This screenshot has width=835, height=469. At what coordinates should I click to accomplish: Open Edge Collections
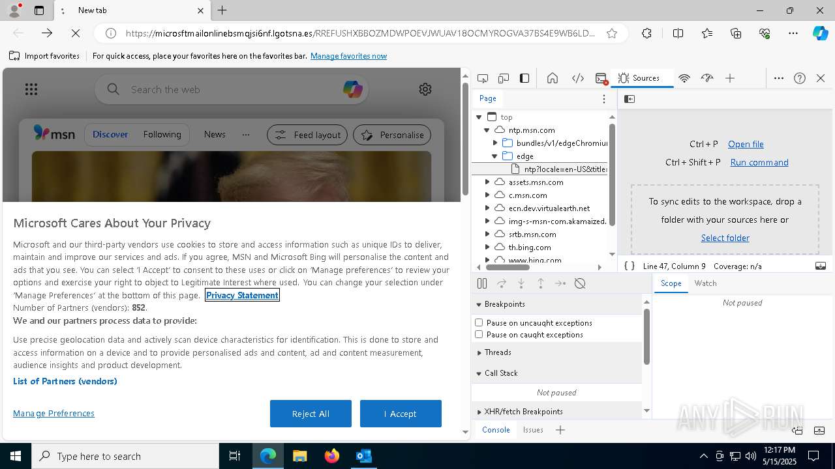[x=736, y=33]
